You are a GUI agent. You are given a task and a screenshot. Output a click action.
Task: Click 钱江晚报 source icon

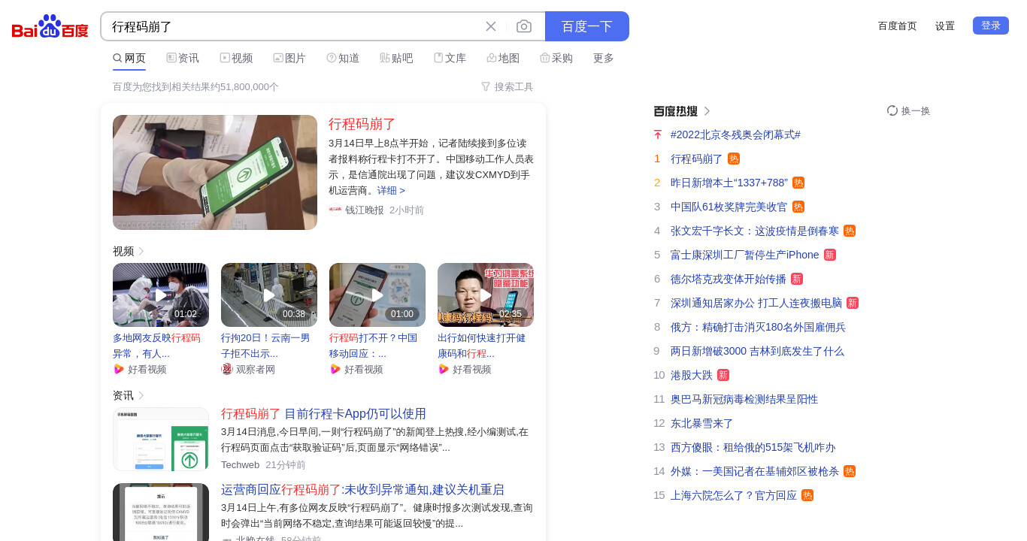pyautogui.click(x=335, y=210)
